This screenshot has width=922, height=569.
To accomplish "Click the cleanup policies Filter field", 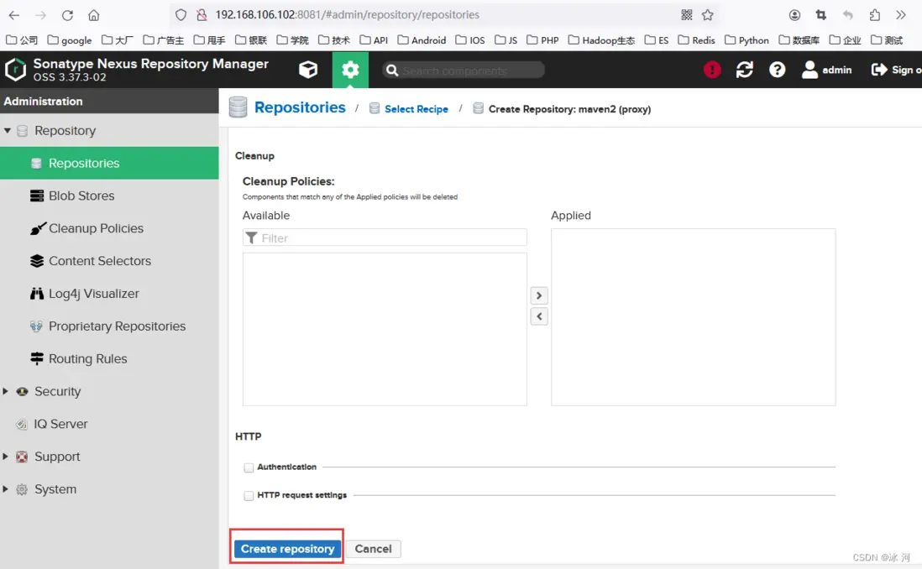I will 391,238.
